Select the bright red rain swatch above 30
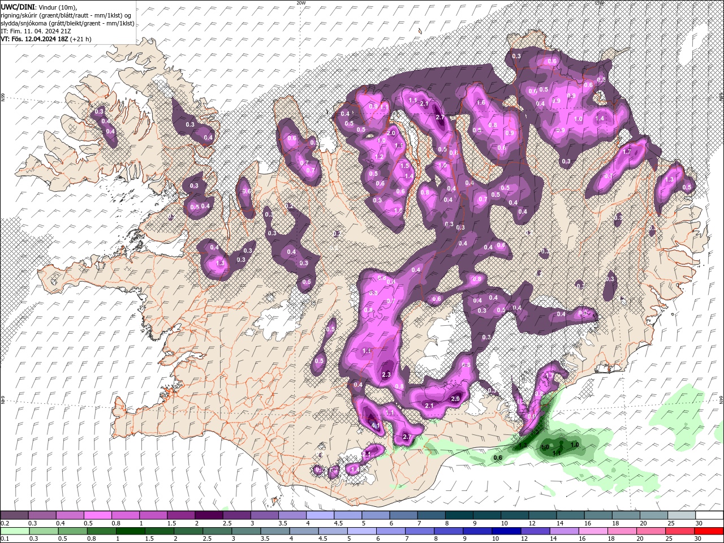724x543 pixels. tap(708, 531)
